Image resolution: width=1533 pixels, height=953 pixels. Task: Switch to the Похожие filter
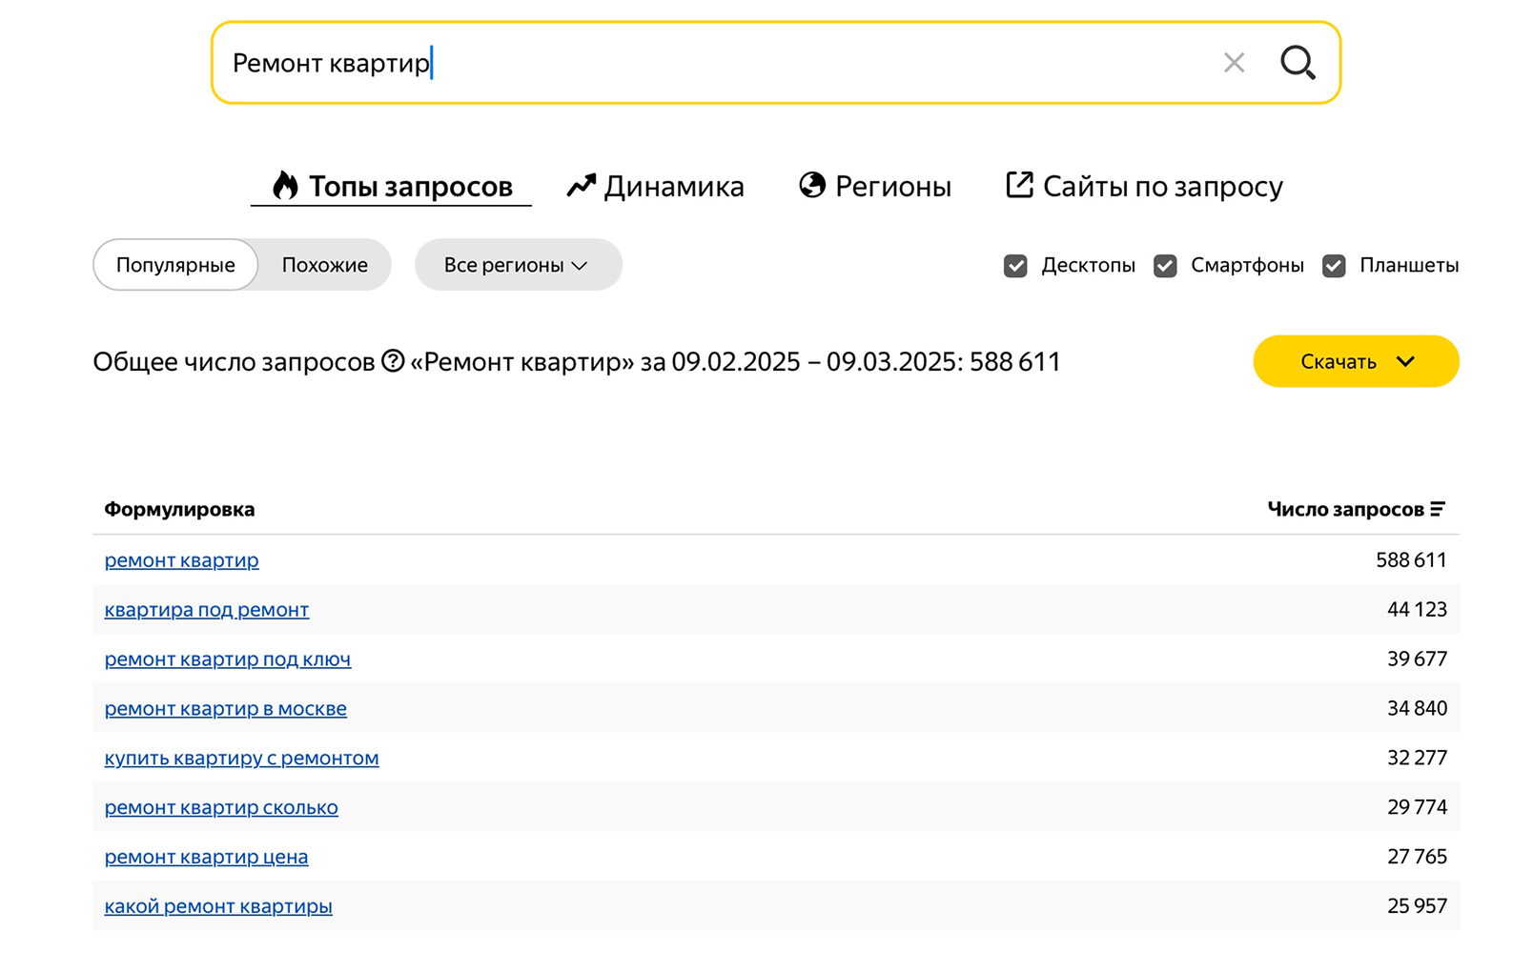pos(324,265)
